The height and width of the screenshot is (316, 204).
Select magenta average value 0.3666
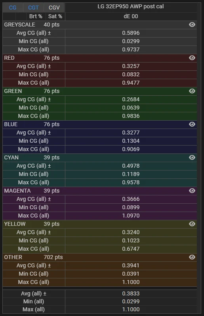[131, 199]
